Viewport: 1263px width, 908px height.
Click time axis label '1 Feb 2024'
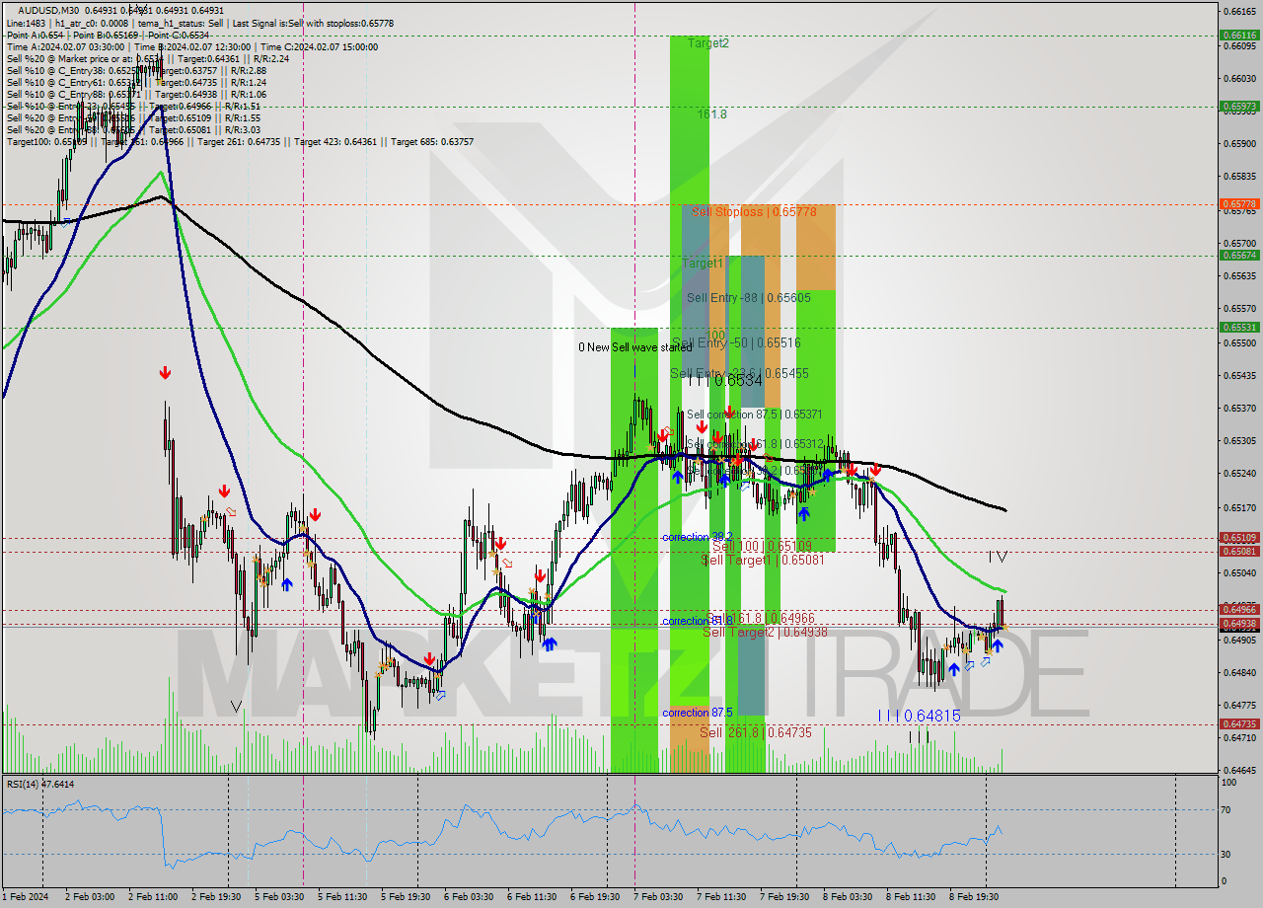25,897
